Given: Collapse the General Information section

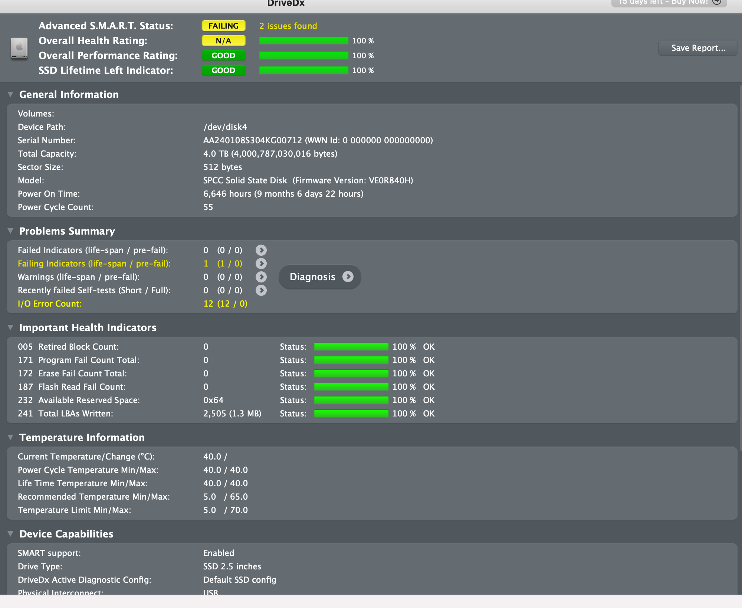Looking at the screenshot, I should (10, 94).
